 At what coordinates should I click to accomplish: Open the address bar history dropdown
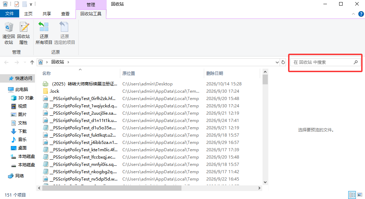pyautogui.click(x=277, y=62)
